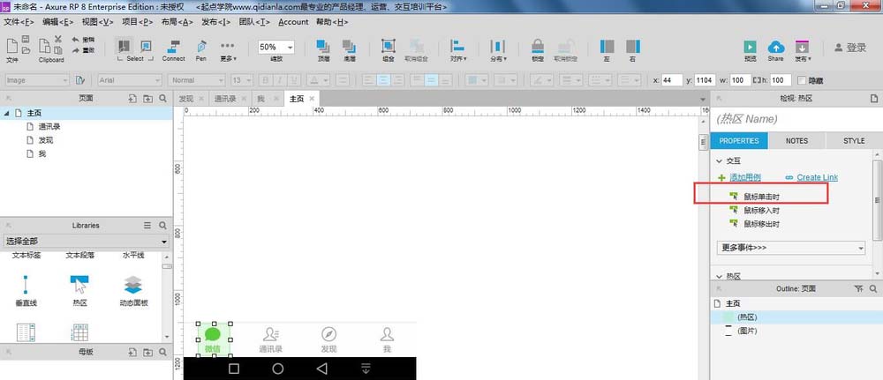Click the Share cloud icon
The height and width of the screenshot is (380, 883).
775,47
